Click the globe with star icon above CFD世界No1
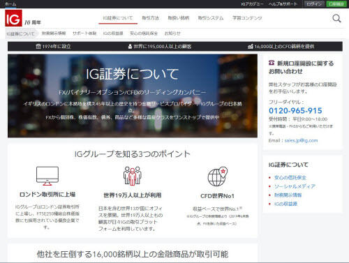The image size is (349, 263). 217,176
